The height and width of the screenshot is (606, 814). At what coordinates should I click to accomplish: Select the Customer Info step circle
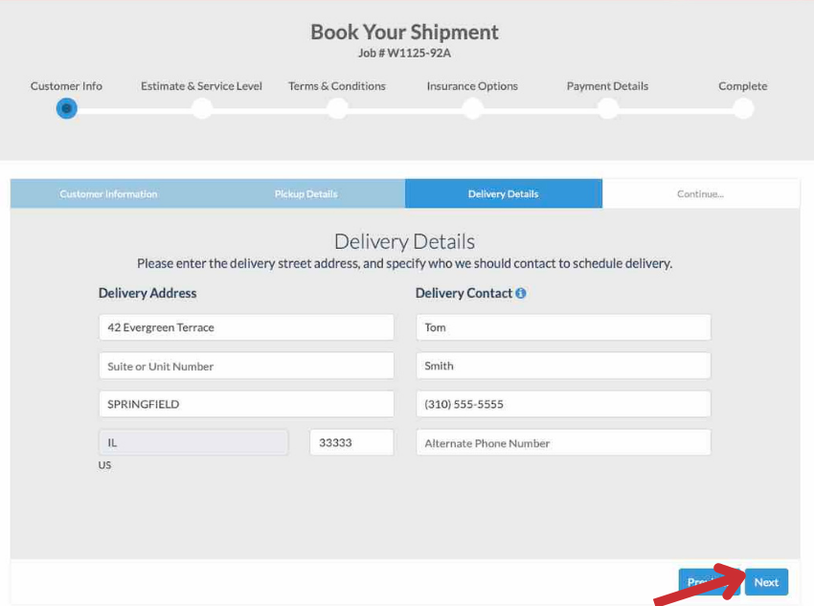click(x=66, y=108)
